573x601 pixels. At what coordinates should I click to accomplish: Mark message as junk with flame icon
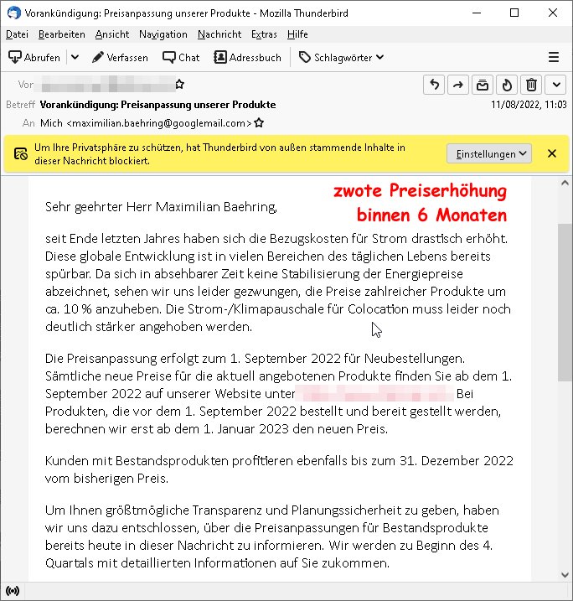507,85
